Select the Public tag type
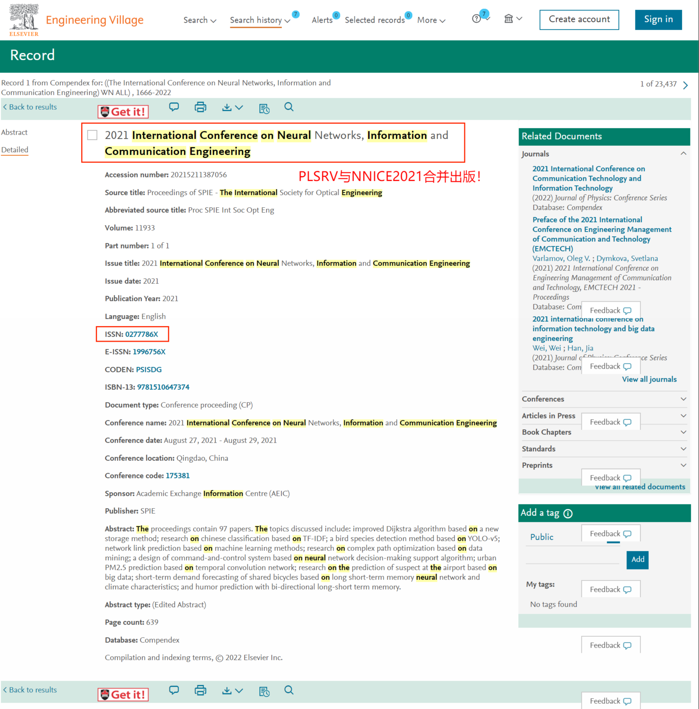699x709 pixels. point(542,537)
